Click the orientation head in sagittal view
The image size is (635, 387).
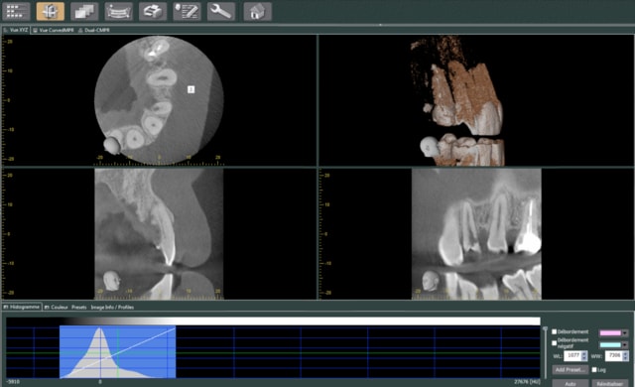pyautogui.click(x=111, y=281)
